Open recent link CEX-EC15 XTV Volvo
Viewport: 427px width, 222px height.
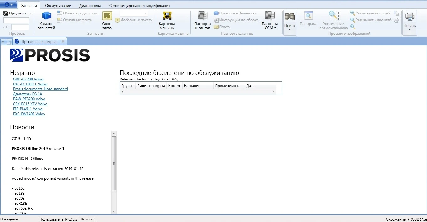[x=30, y=104]
